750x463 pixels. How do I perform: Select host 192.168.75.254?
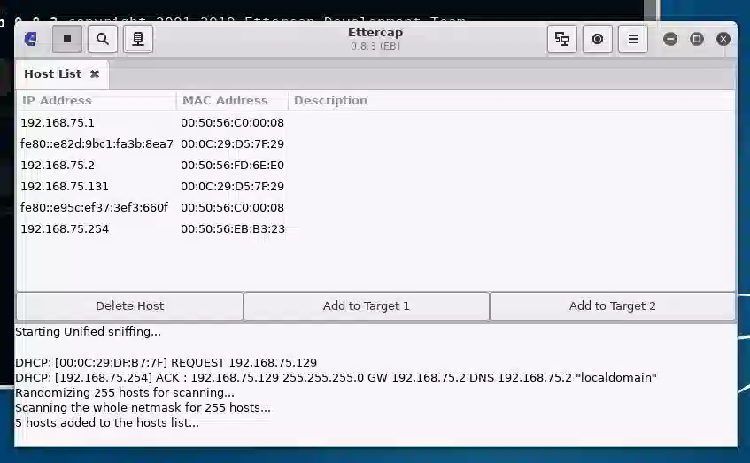(x=375, y=228)
